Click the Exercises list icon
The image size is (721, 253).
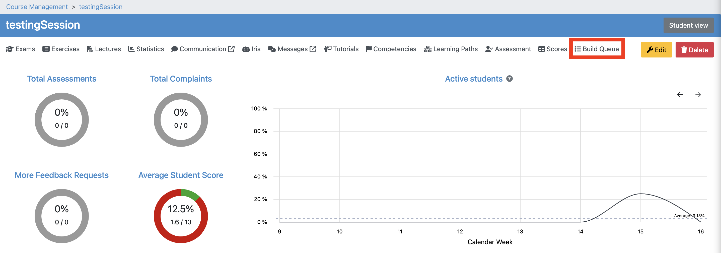click(x=46, y=49)
